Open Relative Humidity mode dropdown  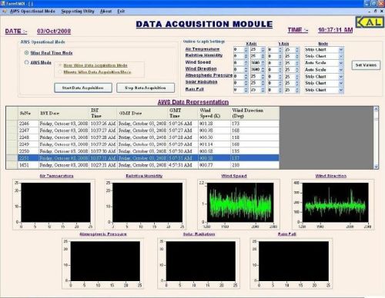click(x=341, y=56)
